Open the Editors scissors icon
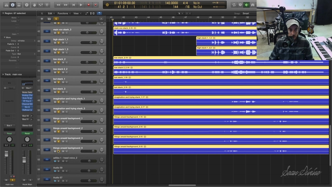Screen dimensions: 332x187 (47, 5)
